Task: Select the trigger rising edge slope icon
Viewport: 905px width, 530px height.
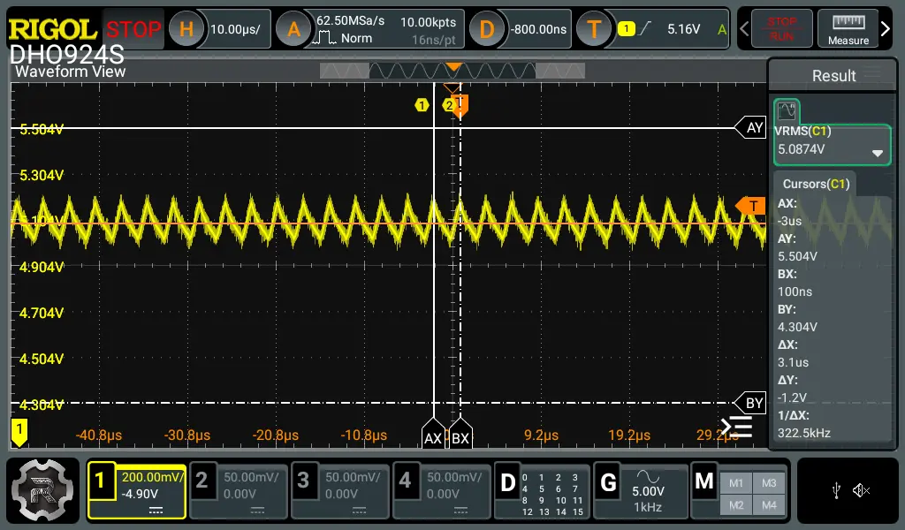Action: (644, 28)
